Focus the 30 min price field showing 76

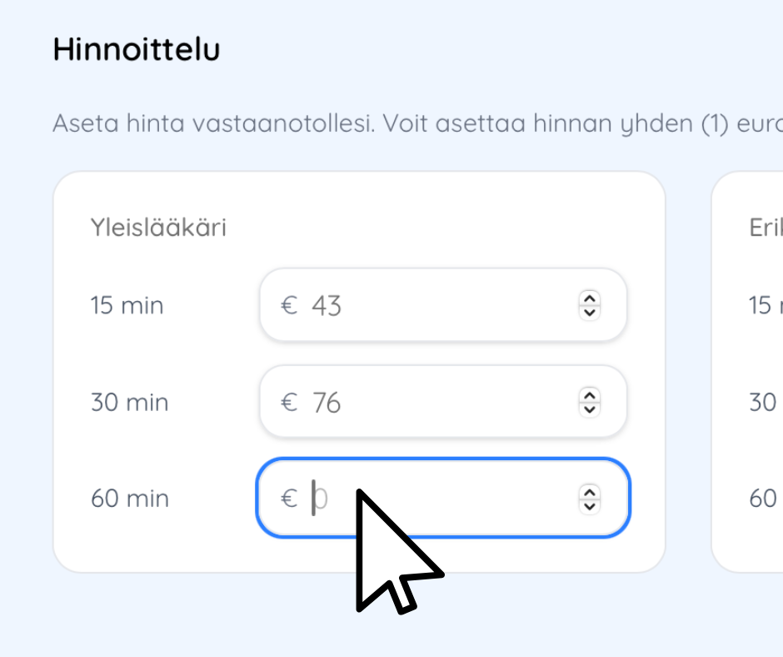(433, 403)
